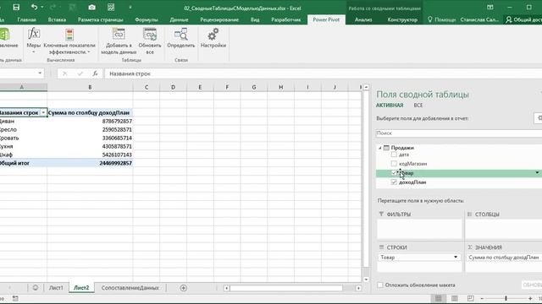This screenshot has height=304, width=542.
Task: Switch to Разметка страницы tab
Action: tap(100, 19)
